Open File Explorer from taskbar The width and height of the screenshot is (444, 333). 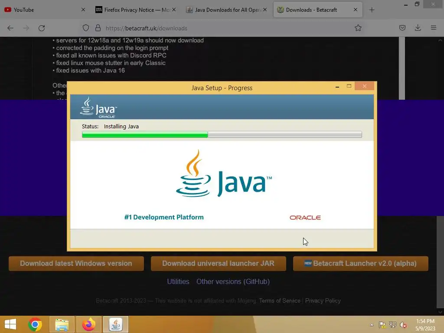(x=62, y=324)
